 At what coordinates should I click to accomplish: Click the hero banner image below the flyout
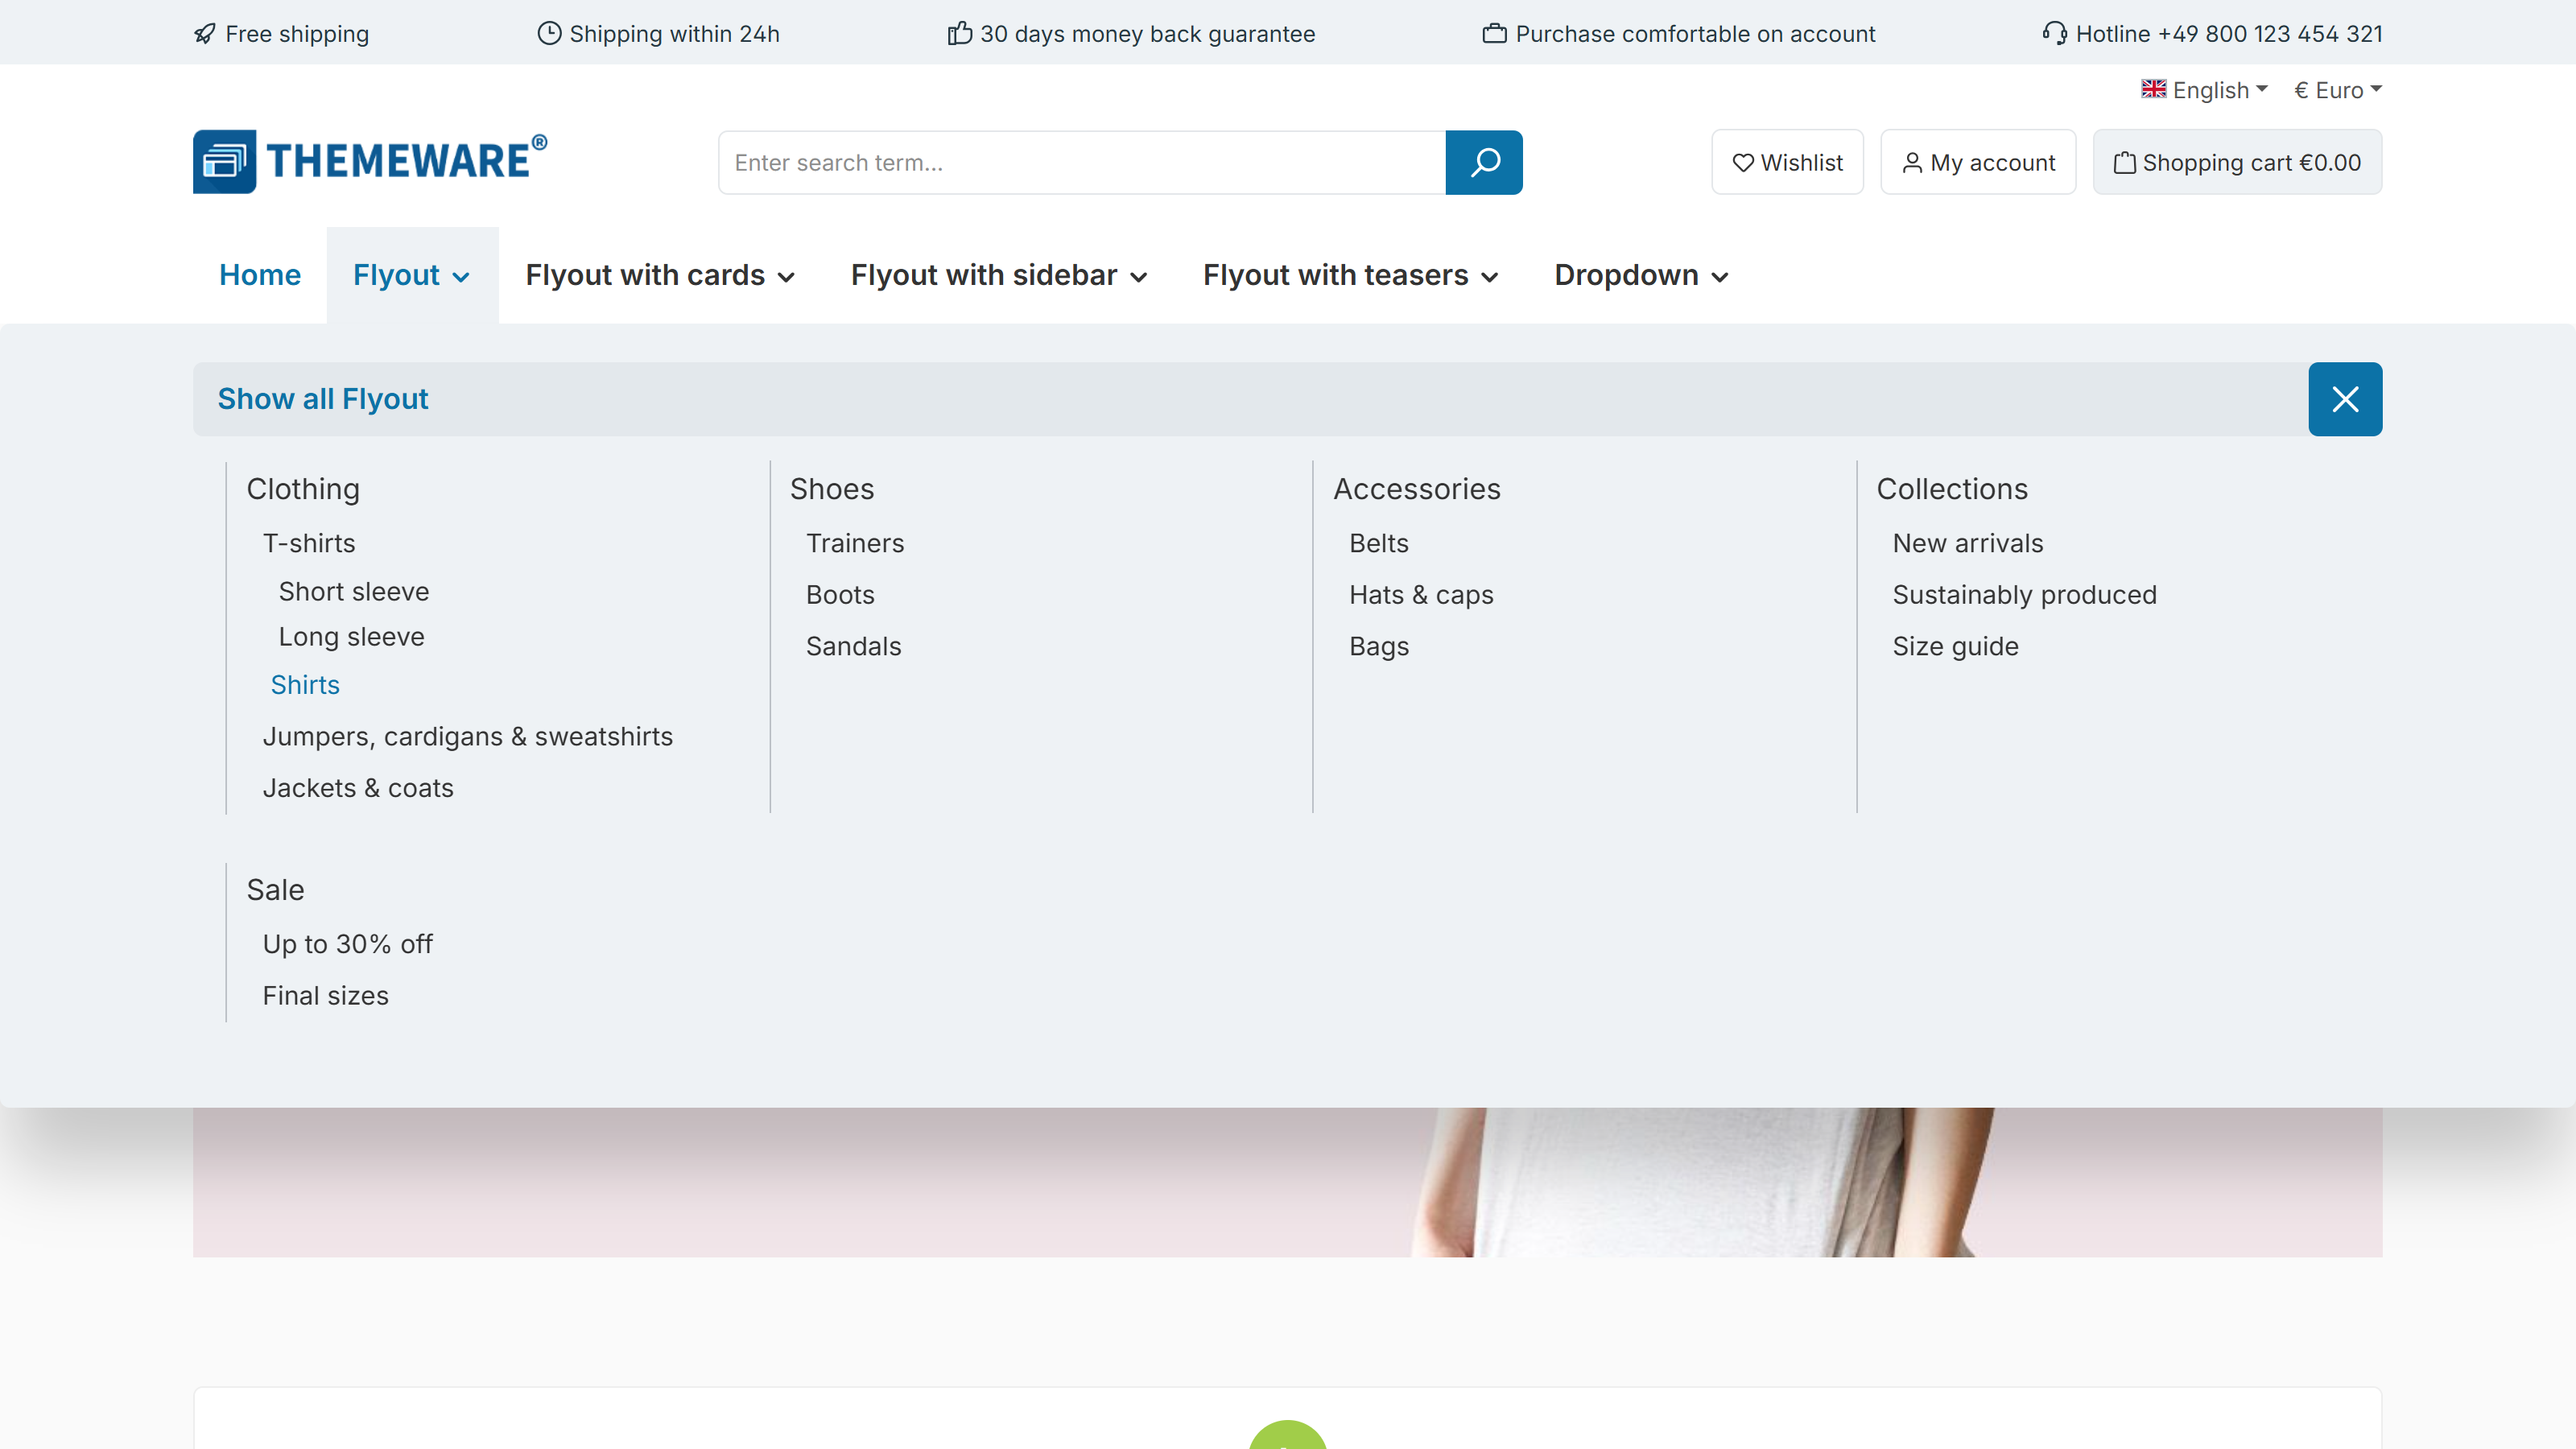coord(1288,1182)
